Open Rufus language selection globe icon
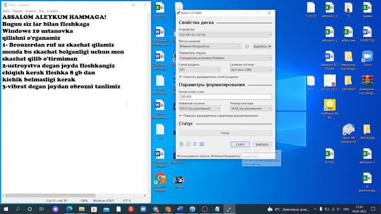This screenshot has height=214, width=381. [x=181, y=144]
